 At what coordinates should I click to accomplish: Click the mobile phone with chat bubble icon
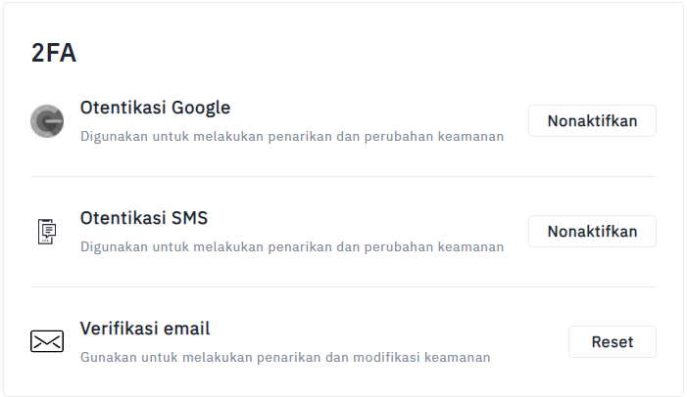[x=47, y=232]
